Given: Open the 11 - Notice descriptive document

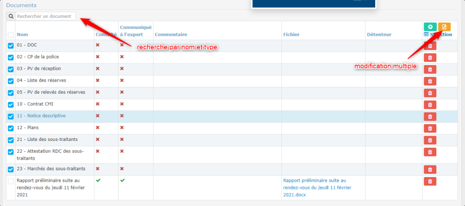Looking at the screenshot, I should (x=41, y=116).
